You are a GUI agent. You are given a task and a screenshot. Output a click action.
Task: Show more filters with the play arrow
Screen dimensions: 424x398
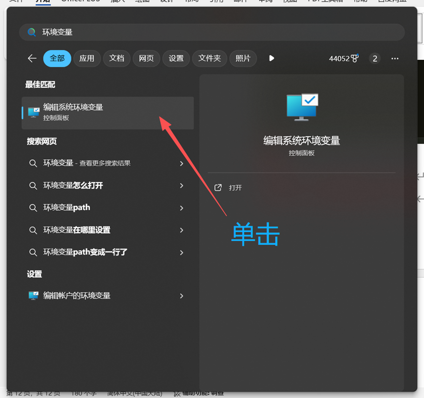pos(272,58)
